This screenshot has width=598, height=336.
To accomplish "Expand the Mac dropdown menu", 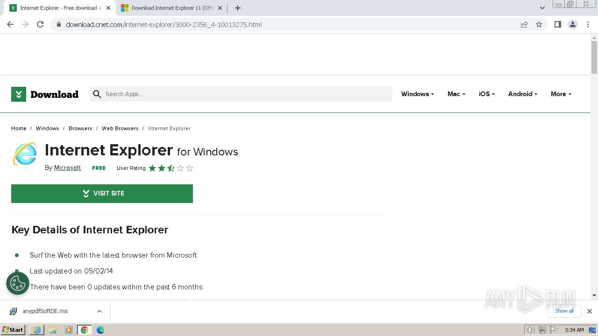I will click(x=456, y=94).
